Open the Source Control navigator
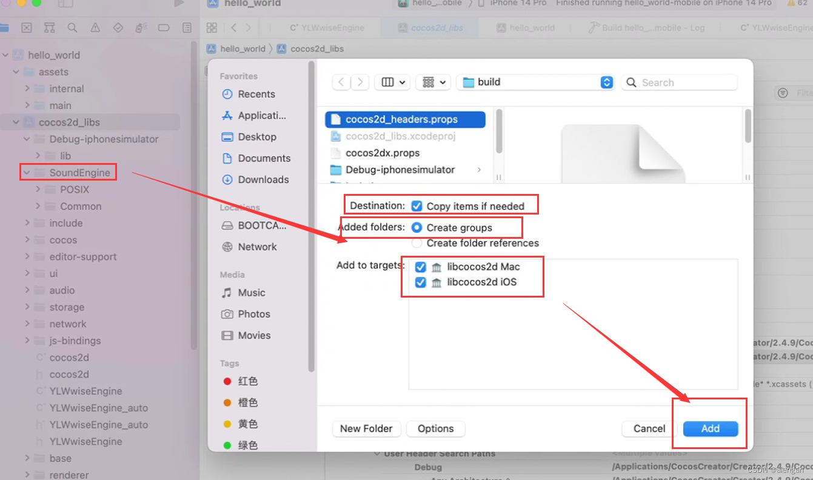Image resolution: width=813 pixels, height=480 pixels. [27, 28]
